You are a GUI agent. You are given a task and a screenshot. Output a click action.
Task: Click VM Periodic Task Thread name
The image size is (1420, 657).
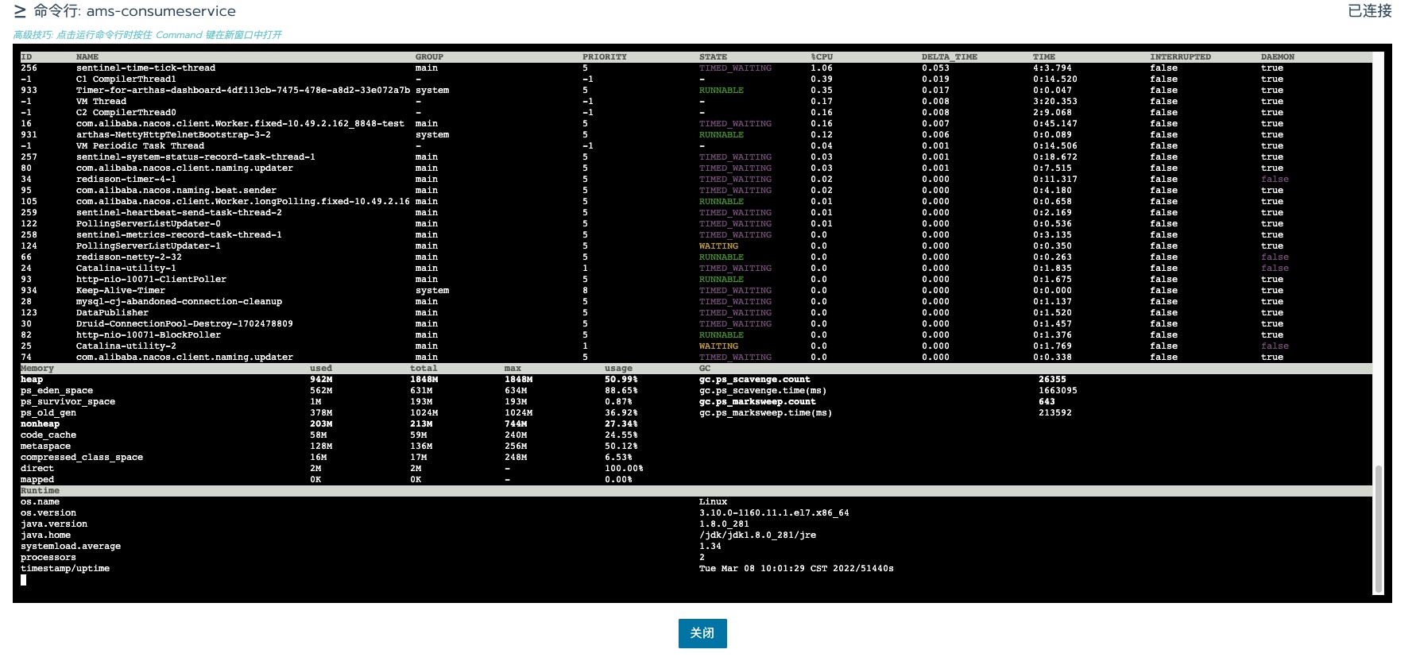(x=140, y=146)
